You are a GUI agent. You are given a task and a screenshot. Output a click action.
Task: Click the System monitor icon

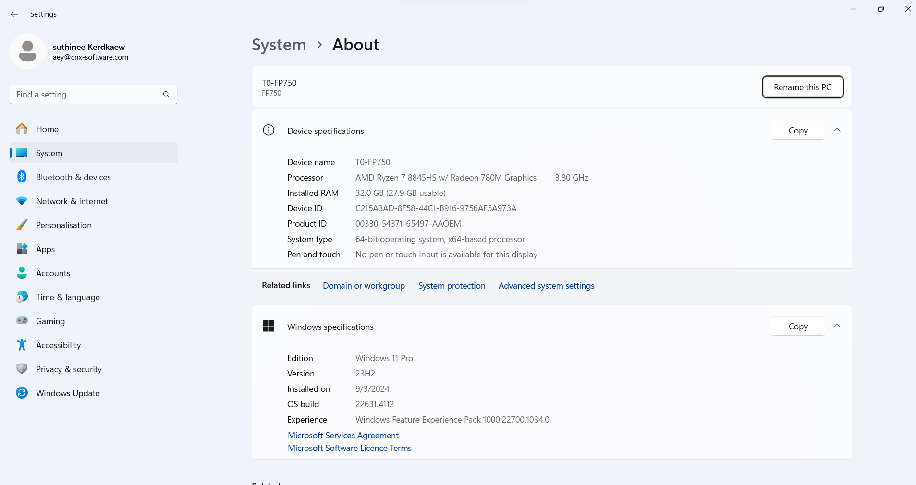[x=22, y=153]
